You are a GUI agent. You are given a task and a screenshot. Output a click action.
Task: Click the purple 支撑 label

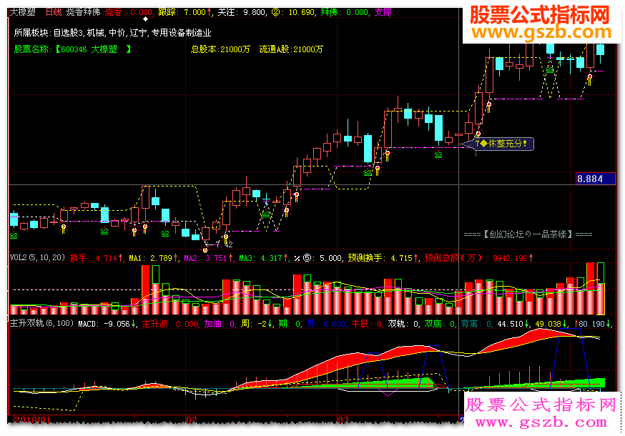coord(384,12)
